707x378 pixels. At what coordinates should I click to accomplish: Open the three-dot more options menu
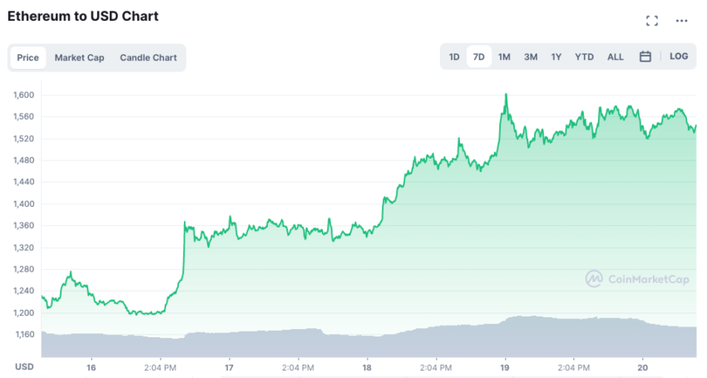tap(681, 21)
